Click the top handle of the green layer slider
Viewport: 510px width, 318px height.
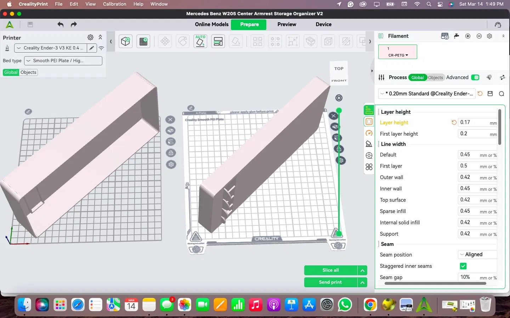[339, 111]
